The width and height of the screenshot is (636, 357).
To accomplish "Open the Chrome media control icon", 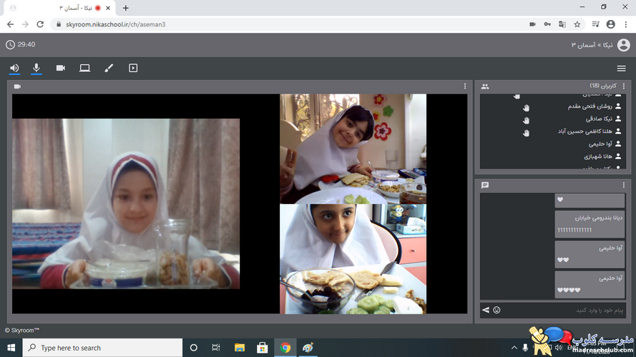I will pos(595,24).
